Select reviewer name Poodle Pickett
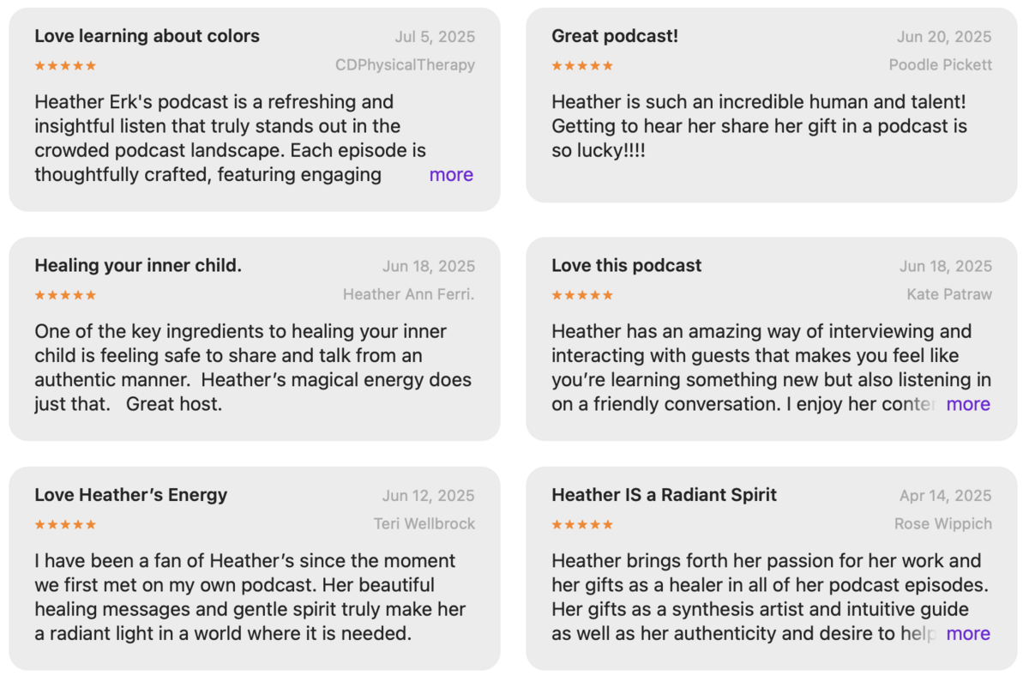This screenshot has width=1029, height=682. (941, 65)
